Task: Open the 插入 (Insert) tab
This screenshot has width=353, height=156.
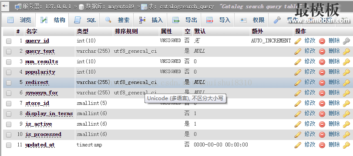Action: [x=151, y=20]
